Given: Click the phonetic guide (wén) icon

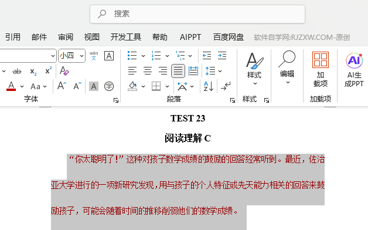Looking at the screenshot, I should [x=94, y=56].
